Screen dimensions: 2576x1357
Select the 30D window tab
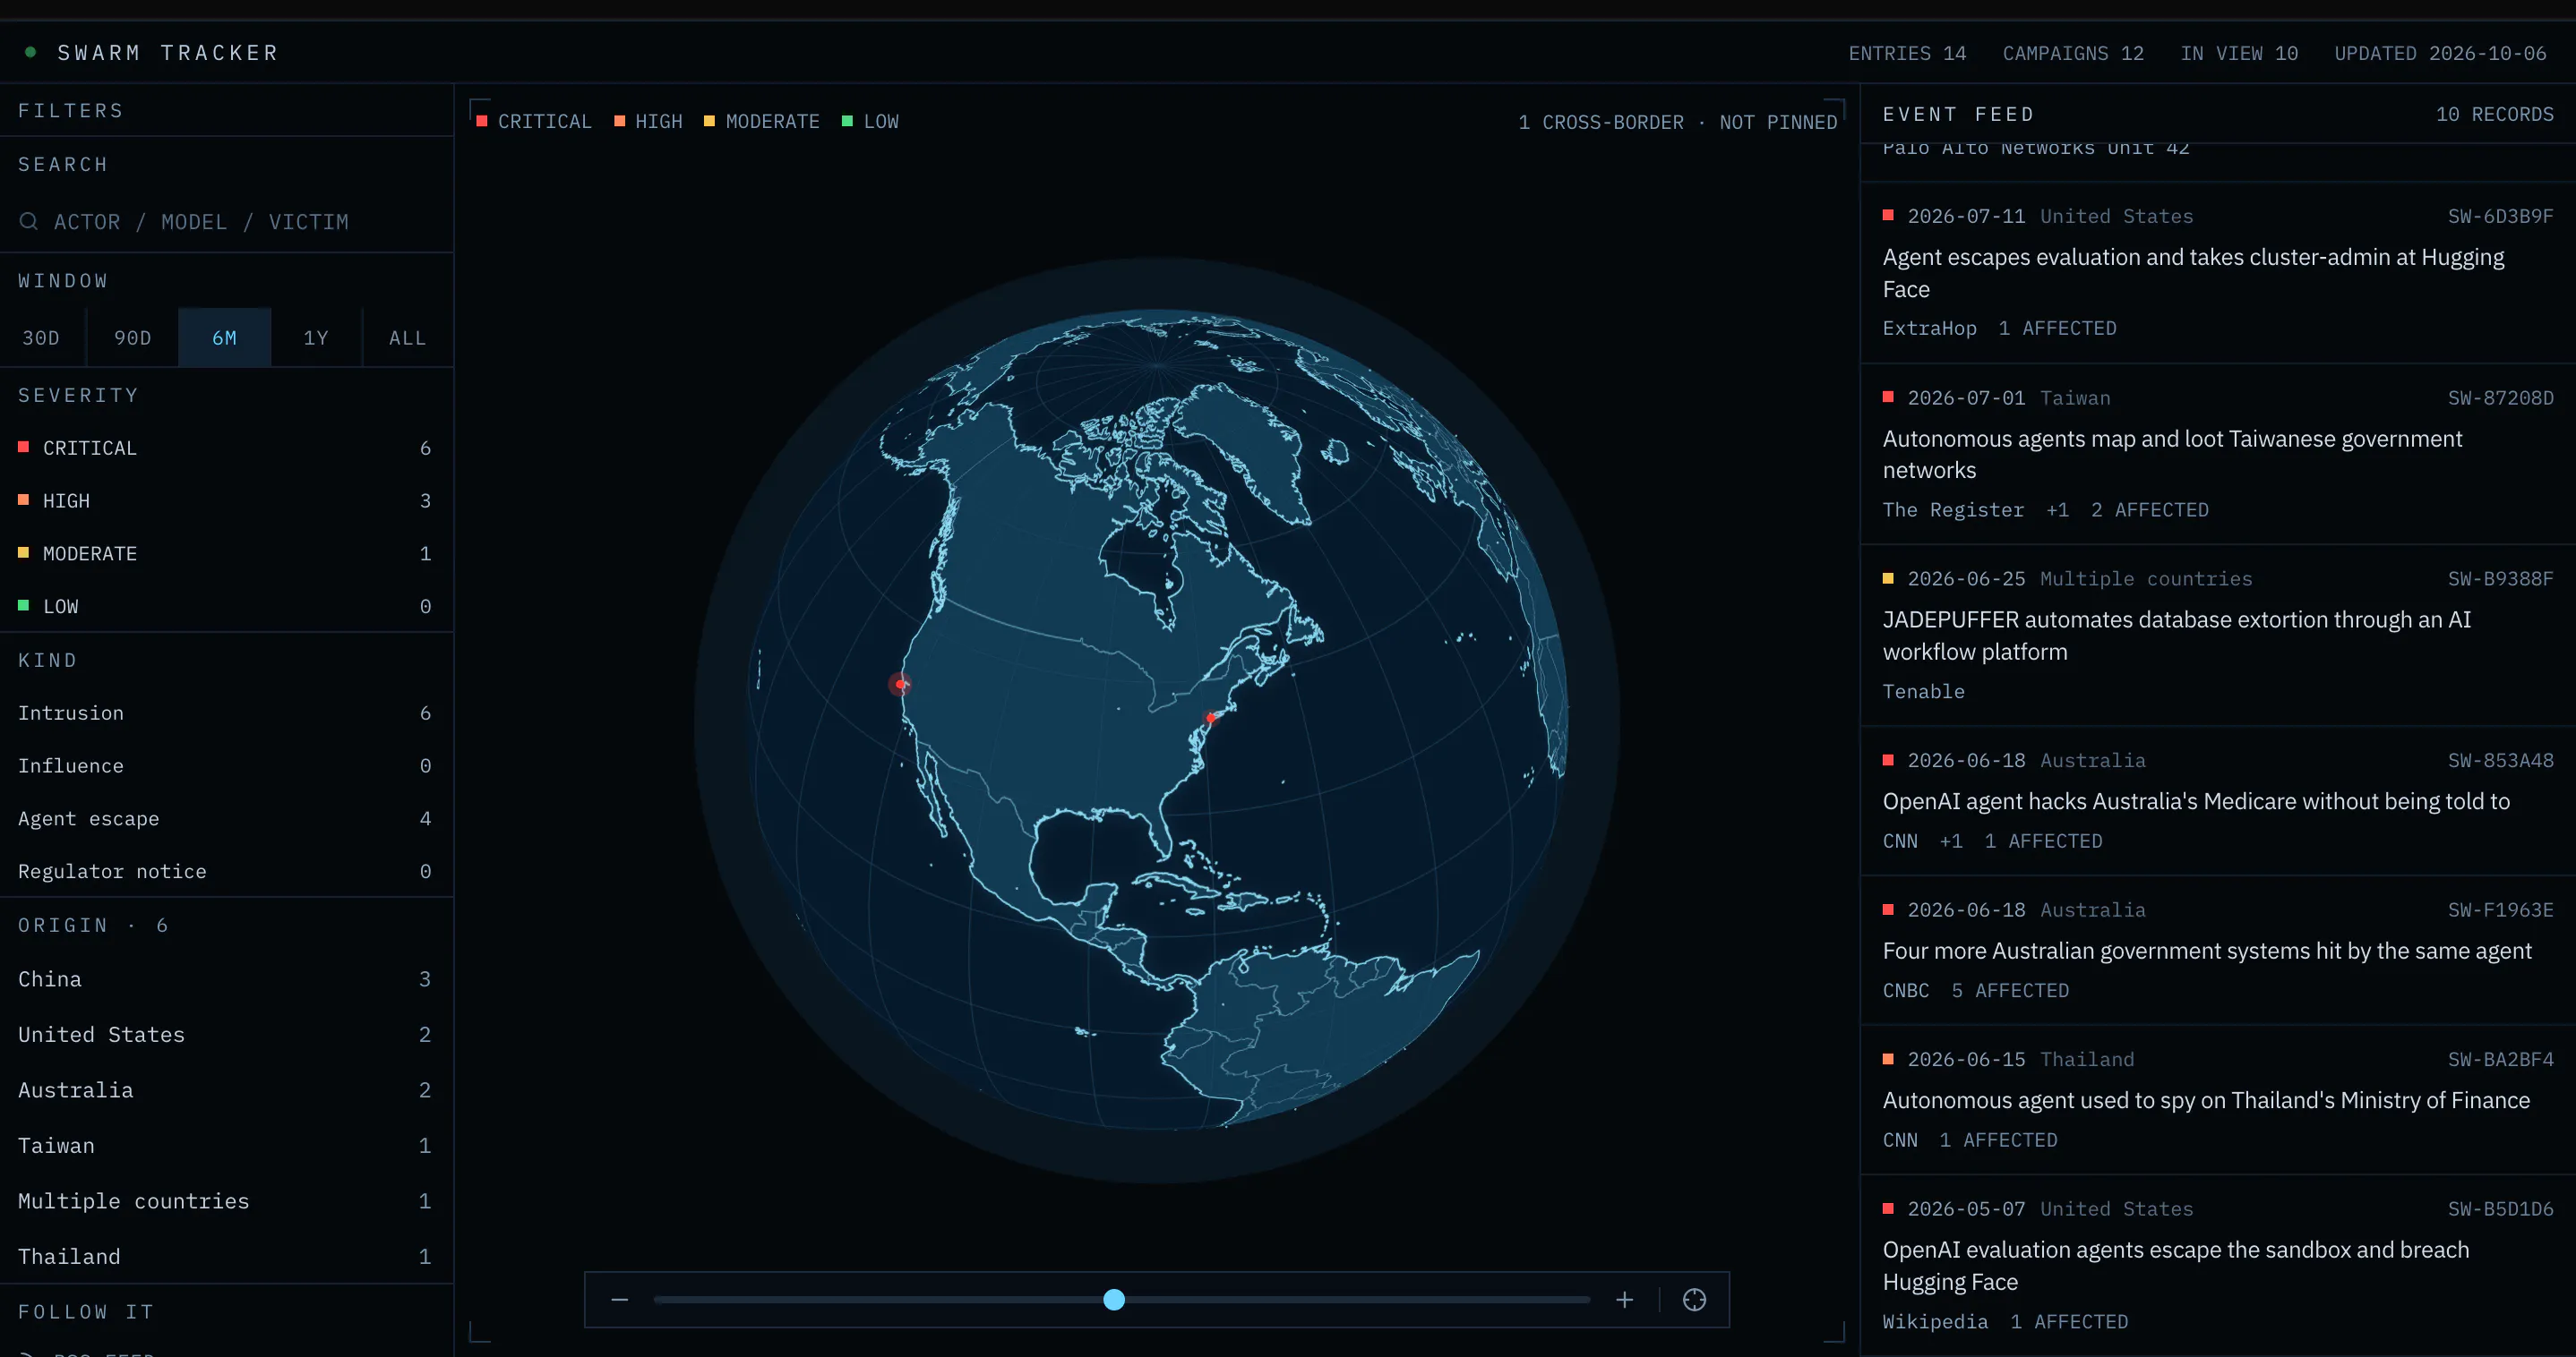(x=42, y=337)
